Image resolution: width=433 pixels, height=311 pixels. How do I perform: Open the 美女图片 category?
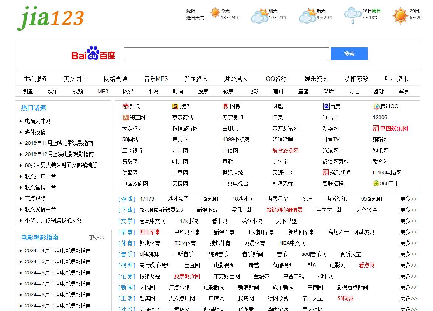[75, 79]
